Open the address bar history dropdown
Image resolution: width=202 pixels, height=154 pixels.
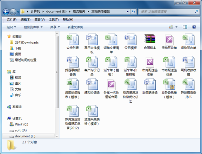coord(128,12)
